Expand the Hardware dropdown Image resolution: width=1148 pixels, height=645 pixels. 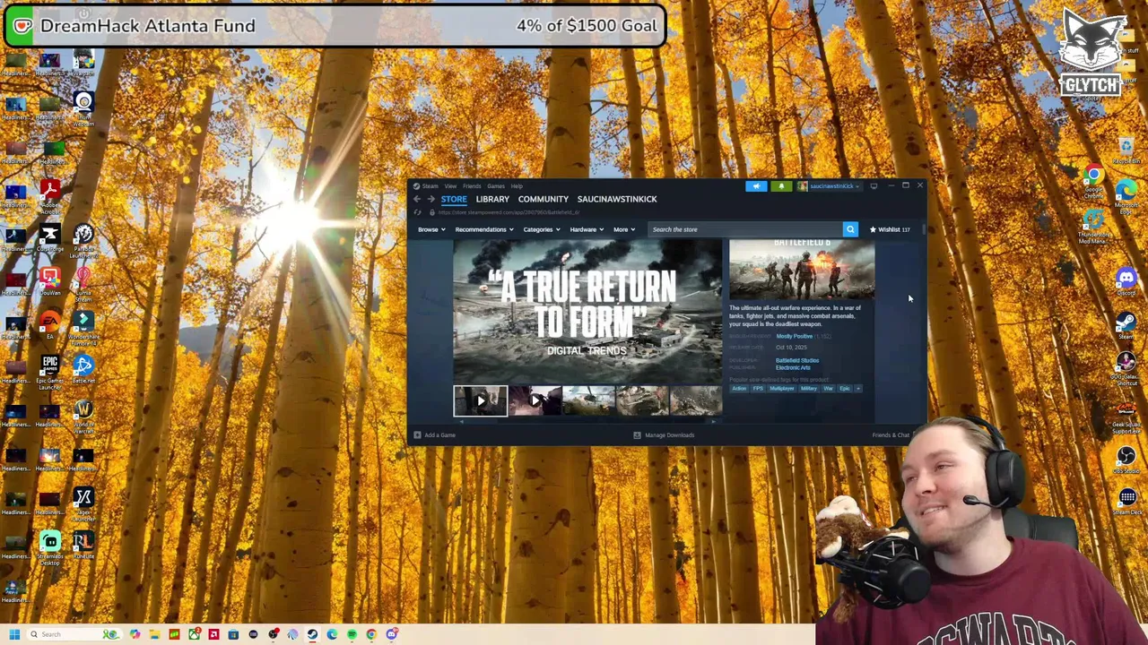(587, 229)
